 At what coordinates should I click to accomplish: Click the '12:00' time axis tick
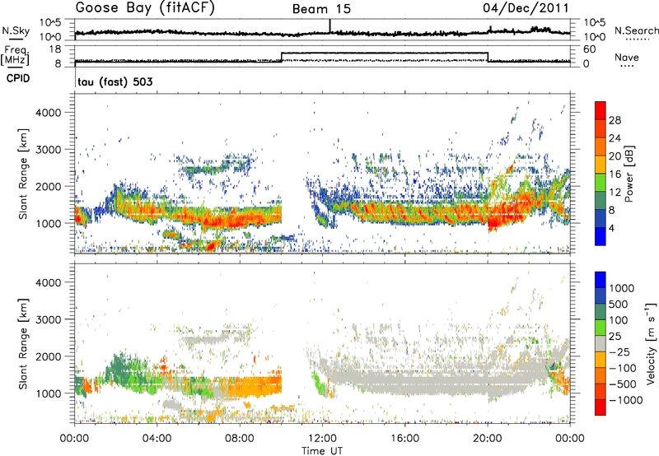point(322,439)
